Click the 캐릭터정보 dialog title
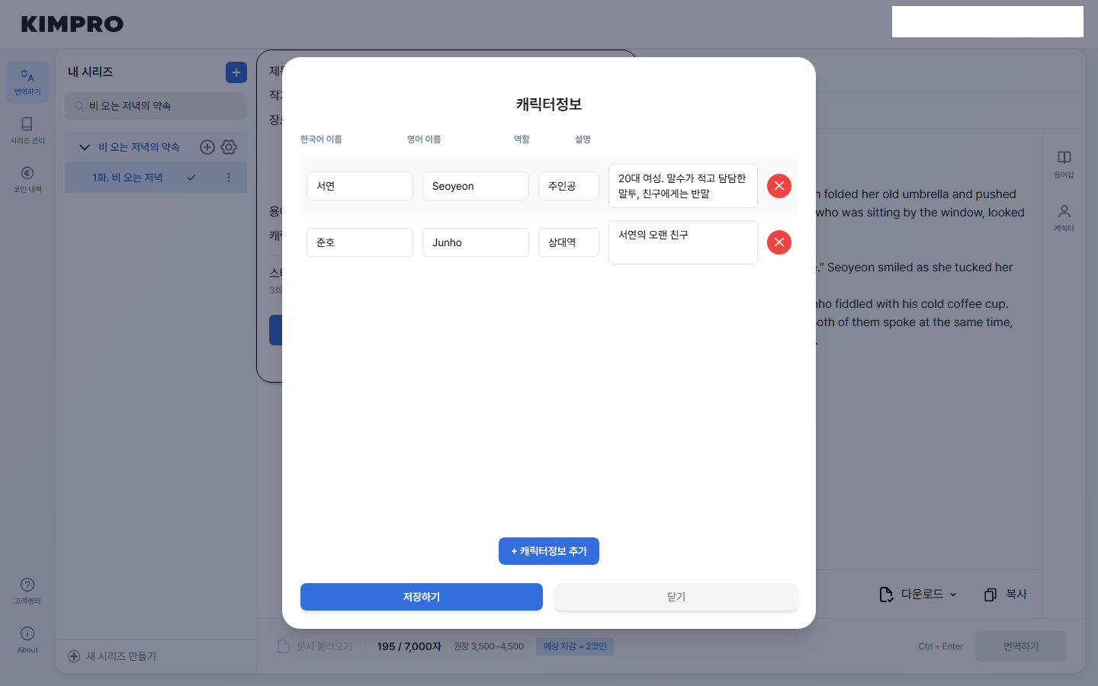 click(549, 104)
